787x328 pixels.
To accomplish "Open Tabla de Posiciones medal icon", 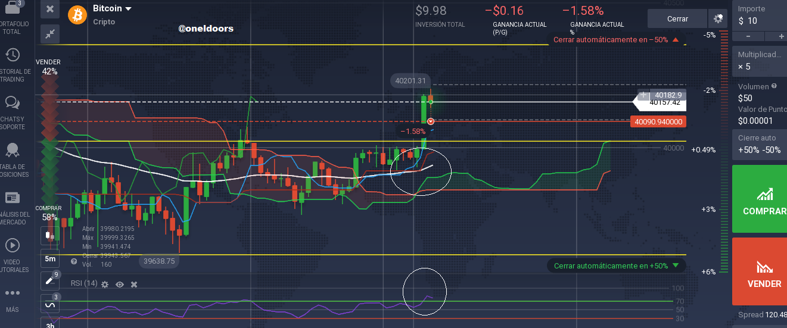I will [12, 149].
